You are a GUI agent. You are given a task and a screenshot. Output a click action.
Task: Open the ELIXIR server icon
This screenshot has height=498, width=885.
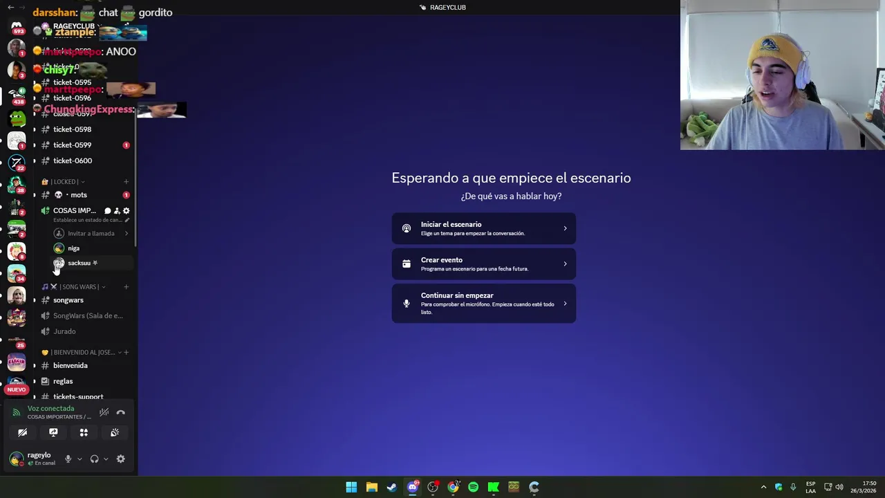click(x=17, y=362)
